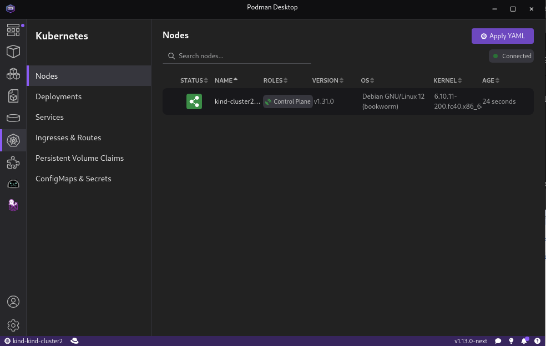
Task: Open the Pods section
Action: (13, 74)
